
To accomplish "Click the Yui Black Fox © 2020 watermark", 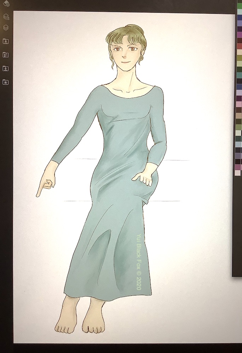I will (x=138, y=262).
